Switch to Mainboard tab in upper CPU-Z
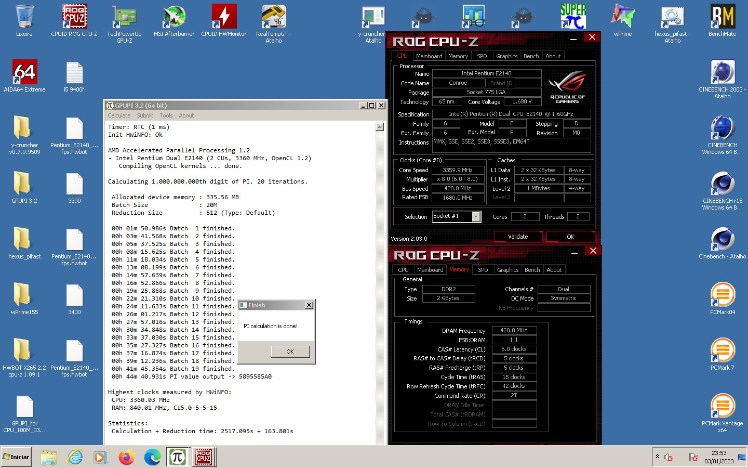Screen dimensions: 748x468 click(429, 56)
